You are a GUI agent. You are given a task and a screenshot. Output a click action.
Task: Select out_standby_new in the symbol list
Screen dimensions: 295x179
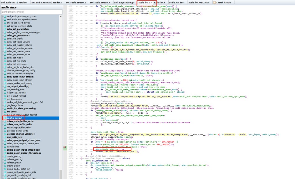point(16,90)
